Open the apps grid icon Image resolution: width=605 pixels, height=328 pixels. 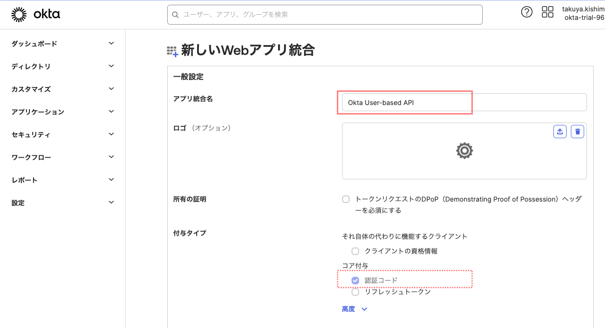coord(547,12)
